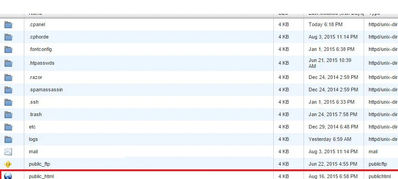
Task: Select the .fontconfig folder name
Action: point(40,49)
